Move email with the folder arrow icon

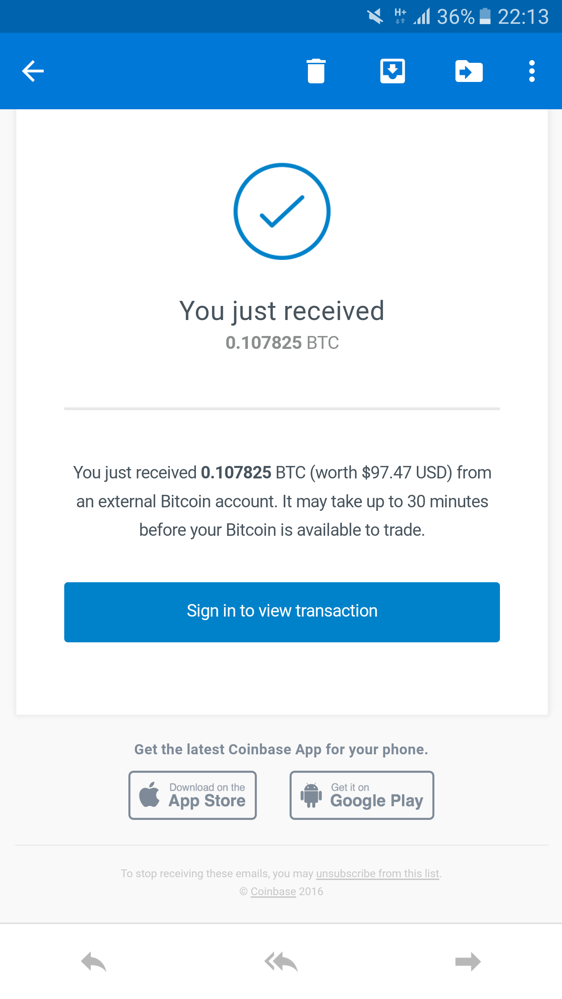[469, 71]
